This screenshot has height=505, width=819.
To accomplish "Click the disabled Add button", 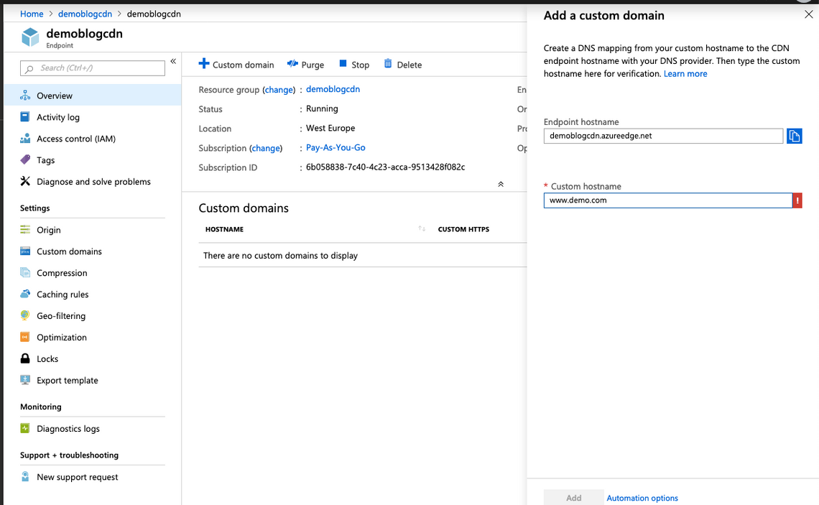I will [573, 498].
